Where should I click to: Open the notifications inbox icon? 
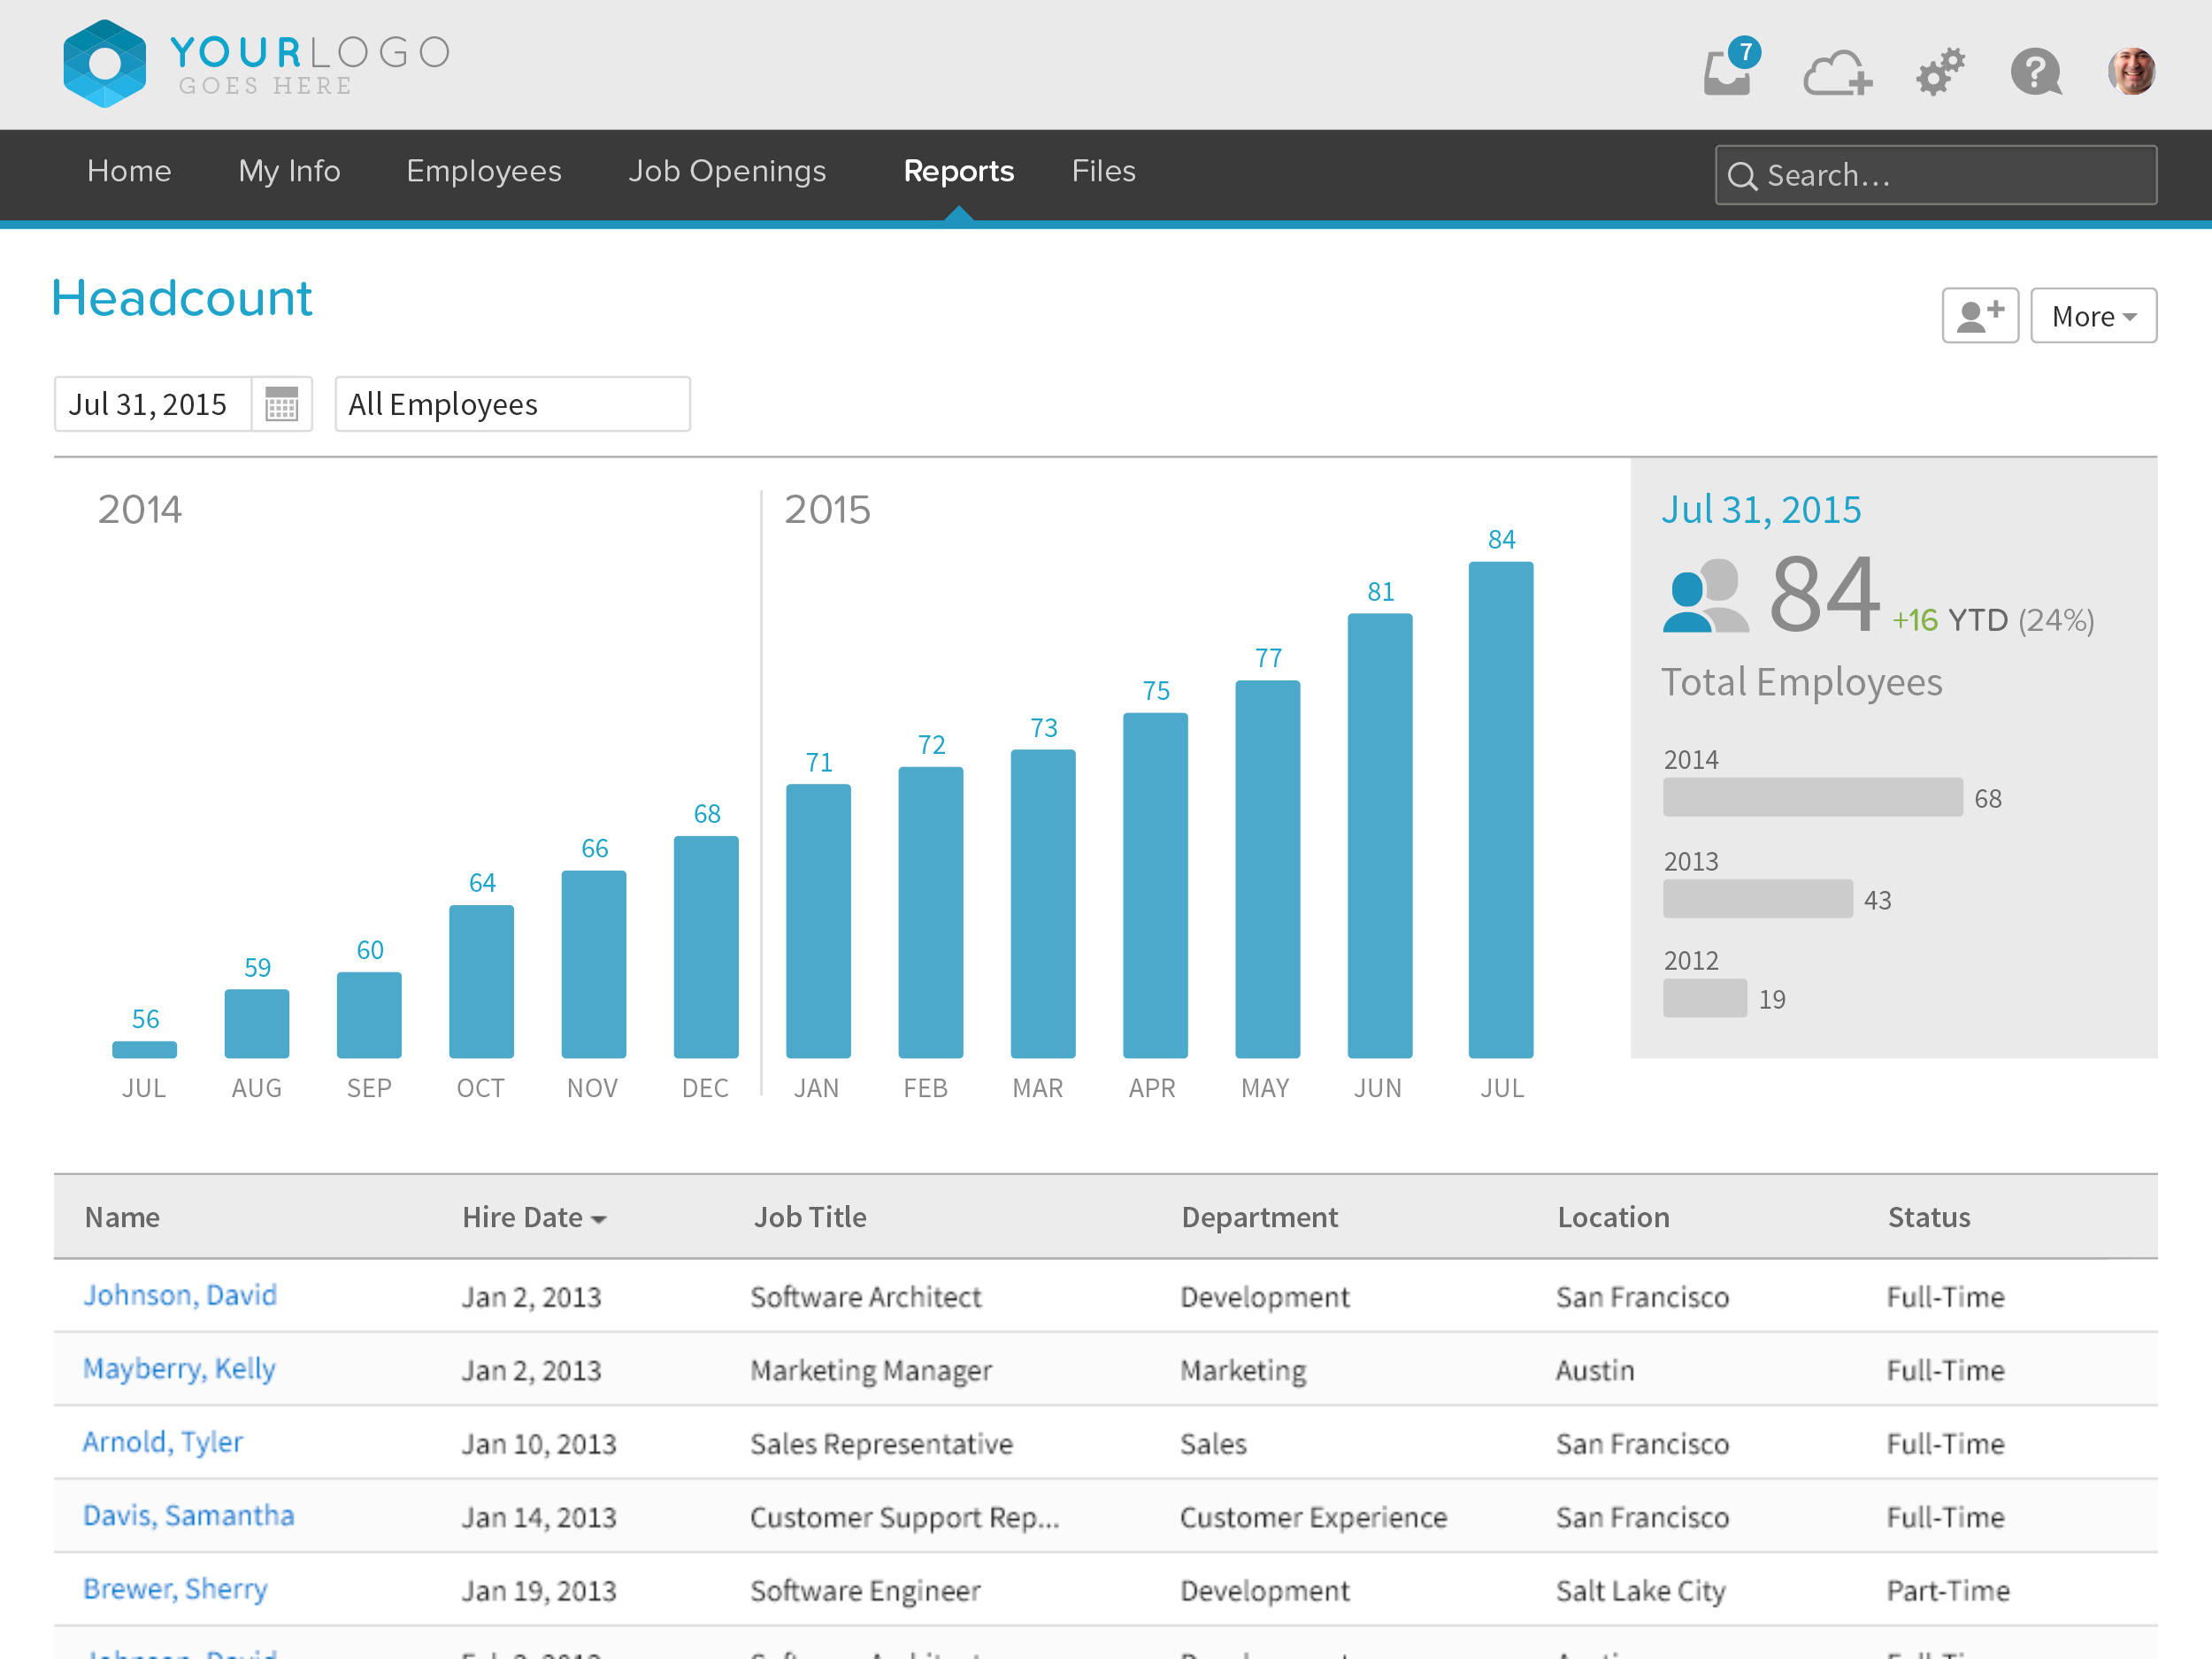tap(1729, 72)
